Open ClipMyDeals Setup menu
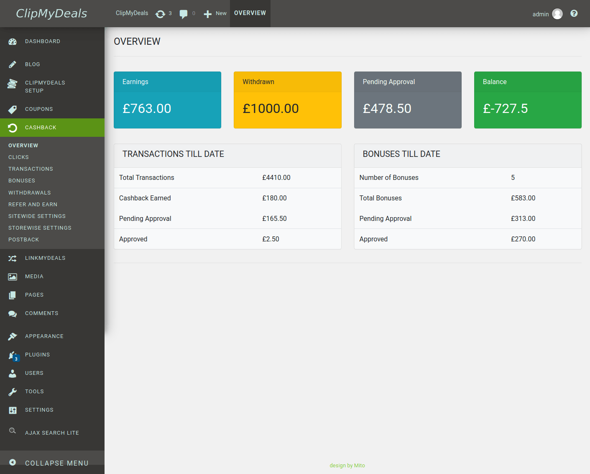This screenshot has width=590, height=474. pos(52,87)
